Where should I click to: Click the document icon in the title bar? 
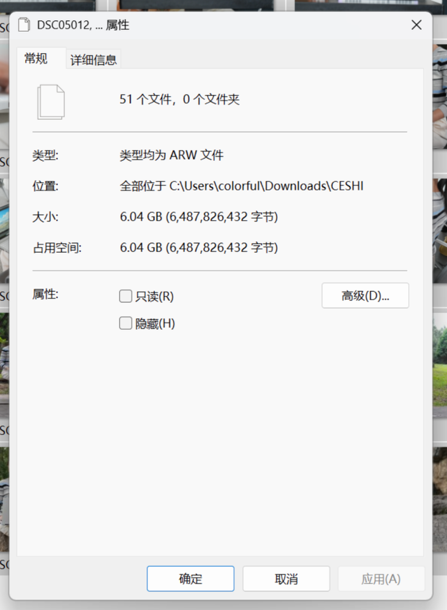click(24, 25)
